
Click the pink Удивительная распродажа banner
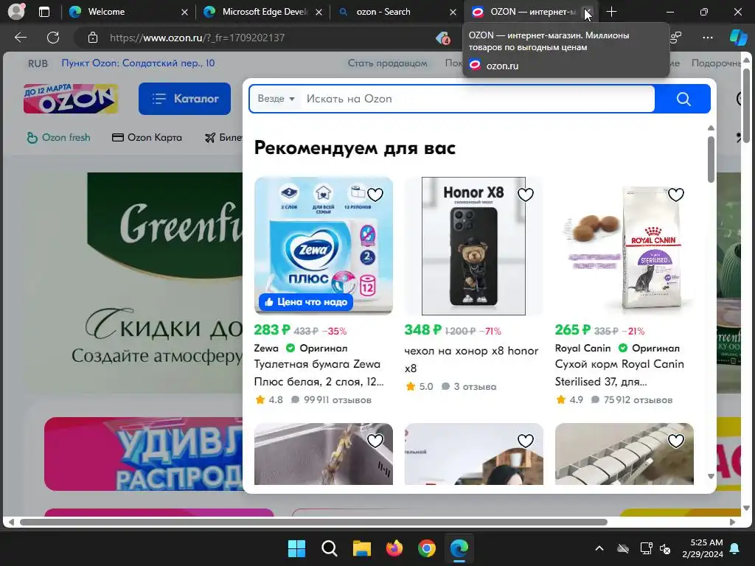[144, 454]
